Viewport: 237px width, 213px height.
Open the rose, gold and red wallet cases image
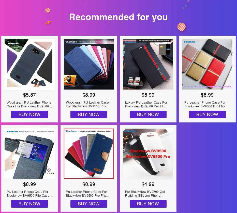208,65
